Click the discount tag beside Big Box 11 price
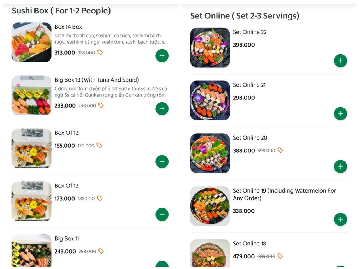The height and width of the screenshot is (269, 359). point(101,251)
